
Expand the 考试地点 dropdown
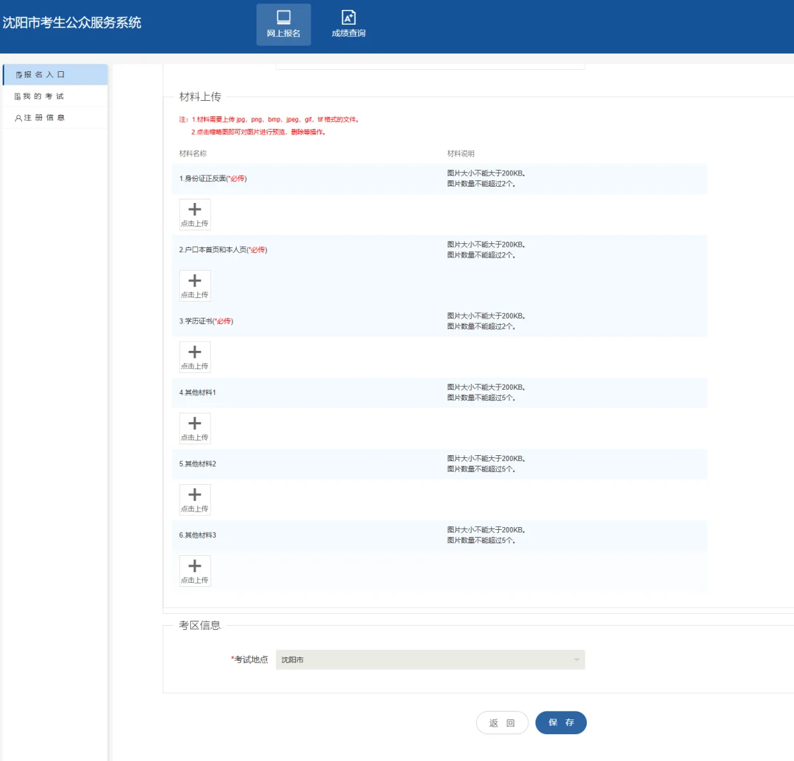tap(576, 660)
